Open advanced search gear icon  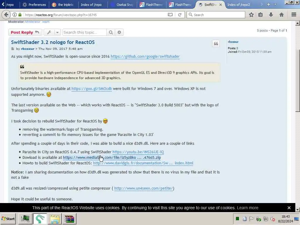pos(119,32)
